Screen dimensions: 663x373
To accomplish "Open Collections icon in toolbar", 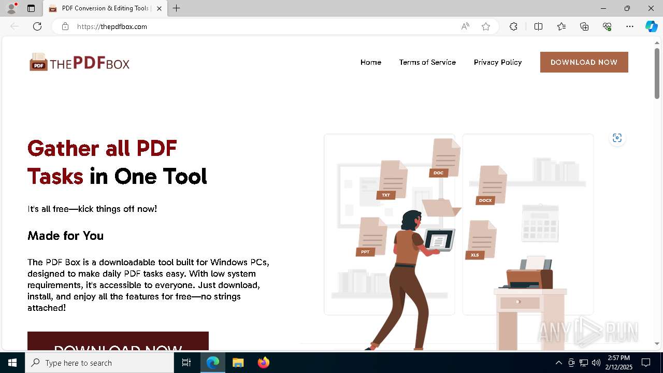I will pos(584,26).
